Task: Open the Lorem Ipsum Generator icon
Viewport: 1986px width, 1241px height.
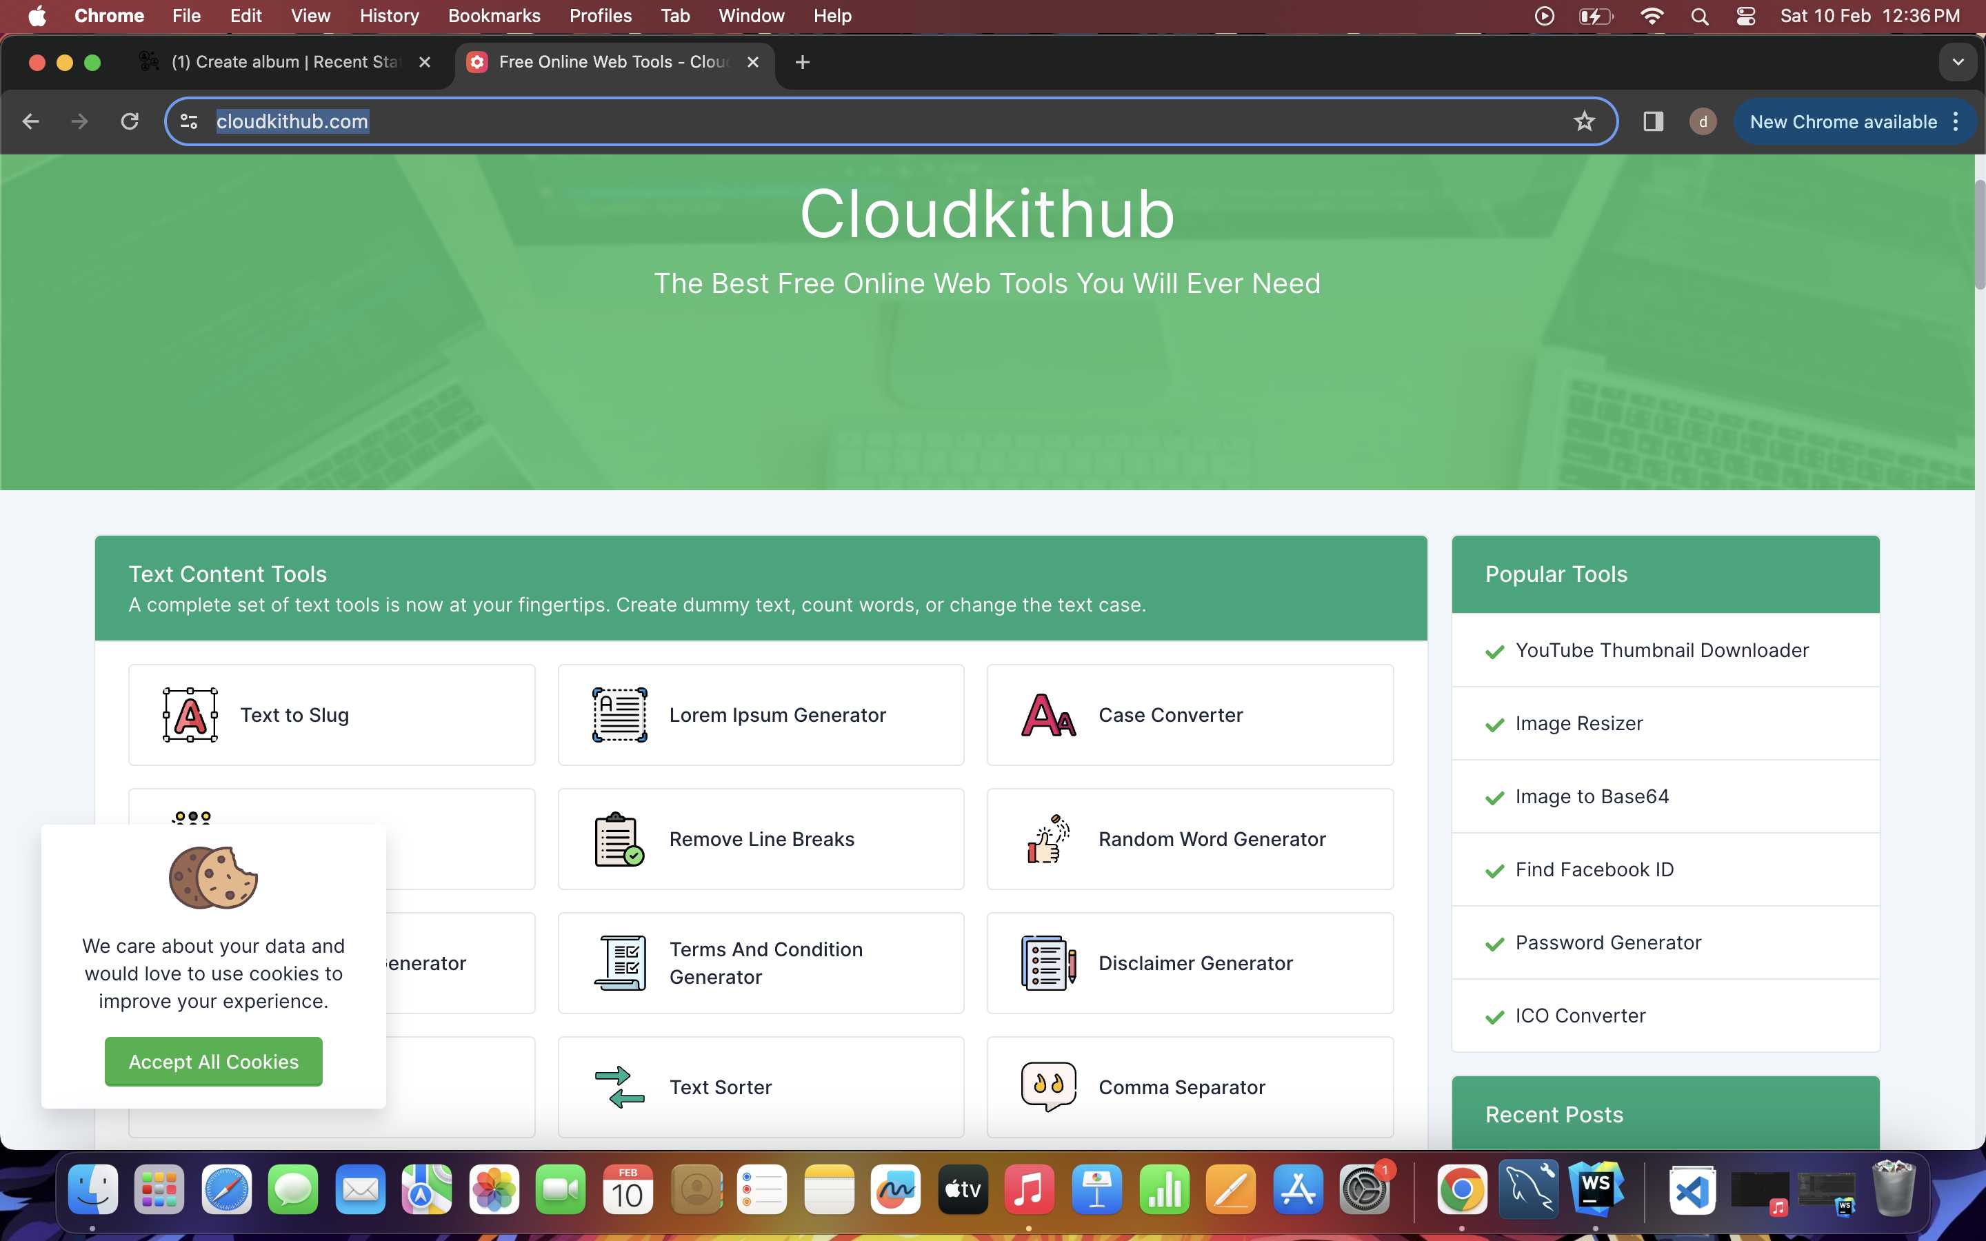Action: coord(620,715)
